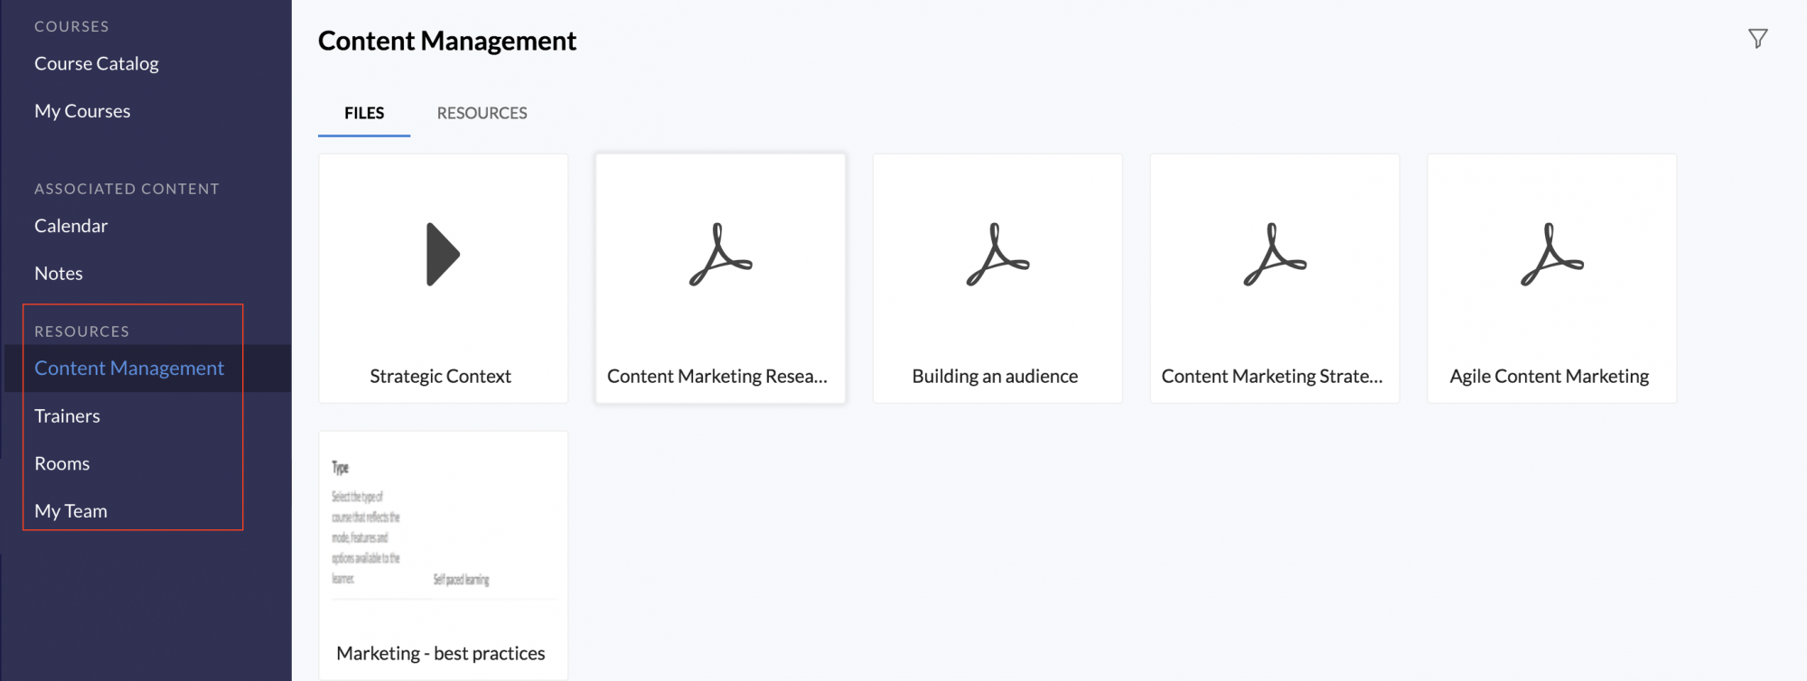Open the Strategic Context file title
The width and height of the screenshot is (1807, 681).
coord(440,377)
